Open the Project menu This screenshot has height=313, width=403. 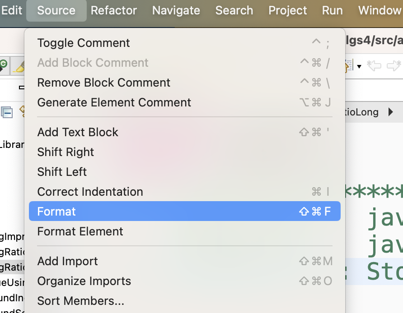pyautogui.click(x=288, y=10)
